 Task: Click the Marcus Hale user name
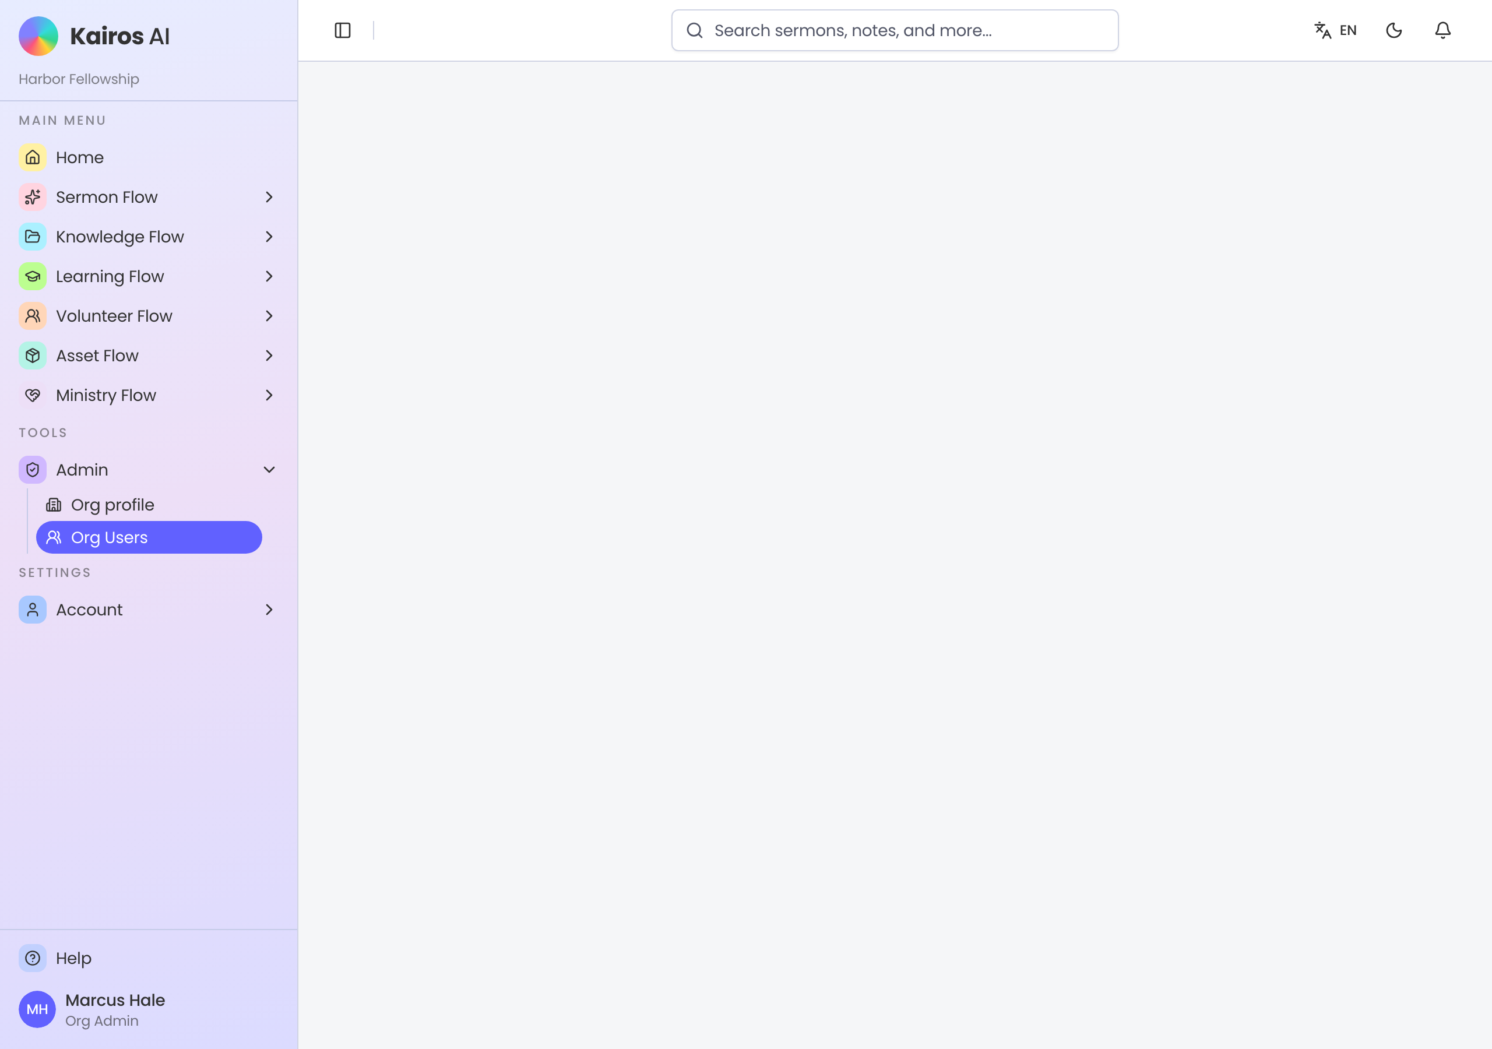115,1001
